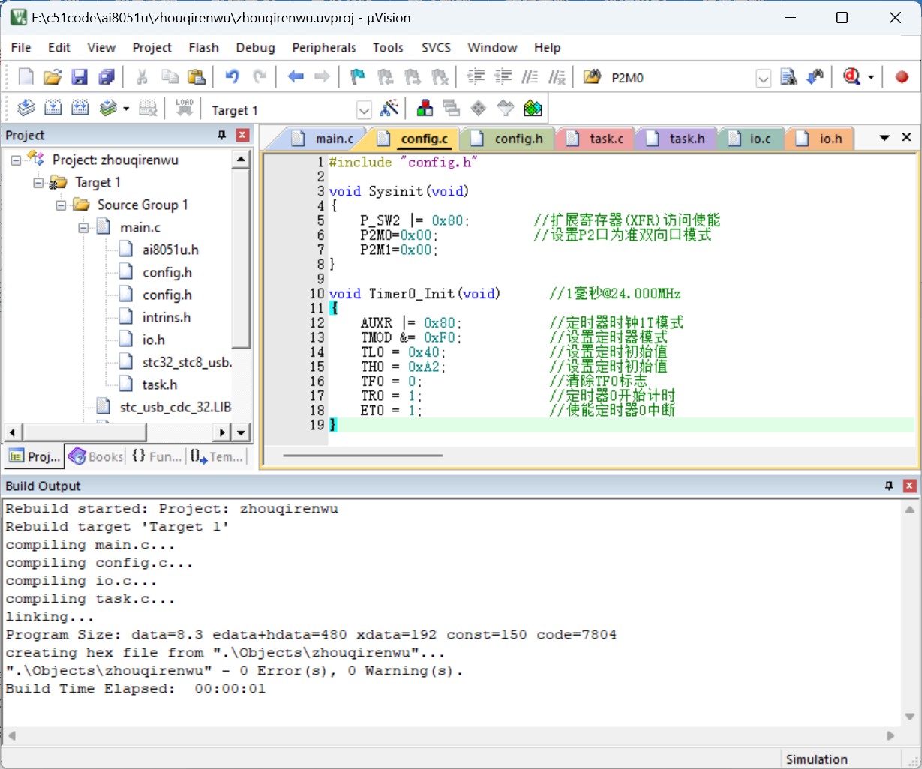This screenshot has height=769, width=922.
Task: Open the Project menu
Action: [x=152, y=47]
